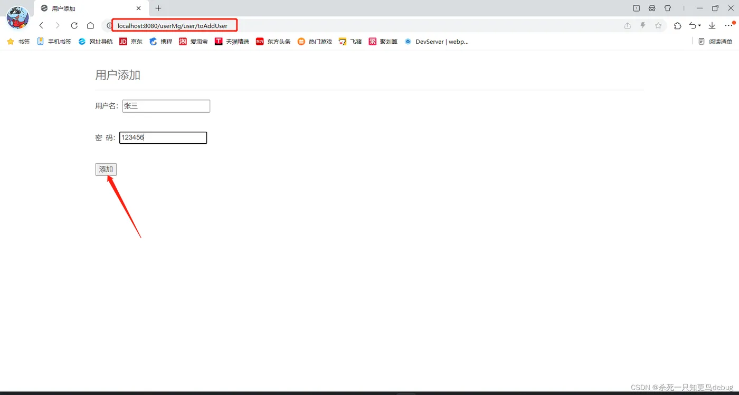Image resolution: width=739 pixels, height=395 pixels.
Task: Close the 用户添加 tab
Action: point(139,8)
